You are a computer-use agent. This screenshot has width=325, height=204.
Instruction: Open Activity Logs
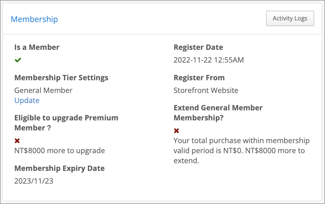tap(289, 18)
